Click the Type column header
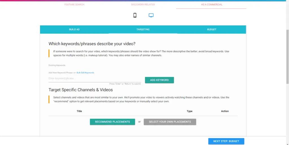Screen dimensions: 289x145 pos(190,111)
